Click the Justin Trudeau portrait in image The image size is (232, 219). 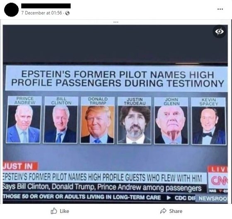[x=134, y=125]
